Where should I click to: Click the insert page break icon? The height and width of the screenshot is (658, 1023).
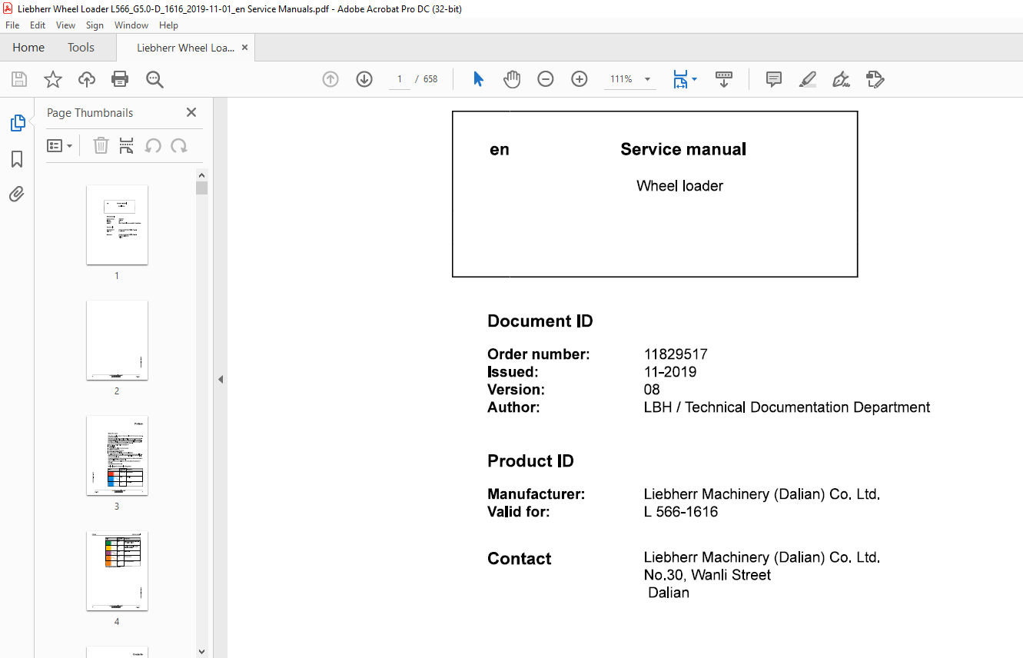127,145
